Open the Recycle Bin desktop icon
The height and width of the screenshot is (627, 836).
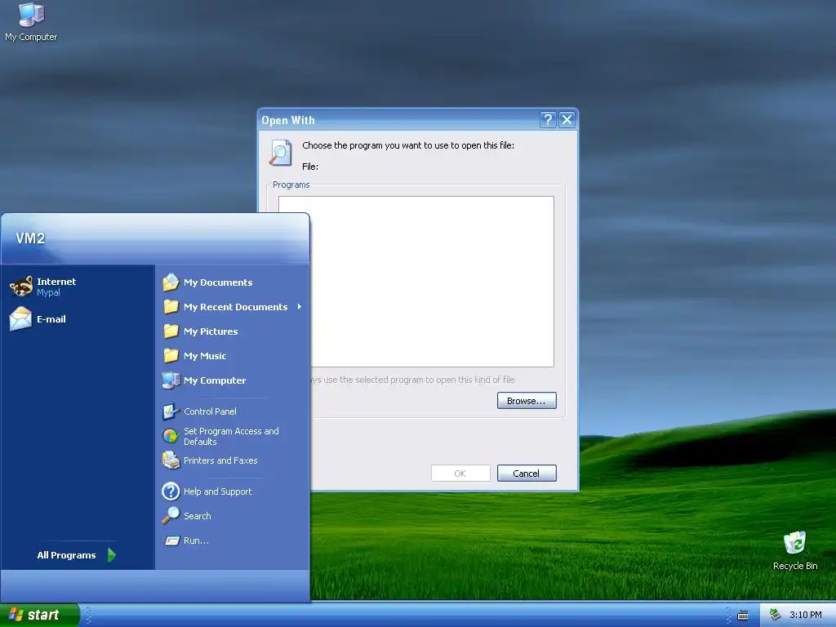(x=794, y=551)
